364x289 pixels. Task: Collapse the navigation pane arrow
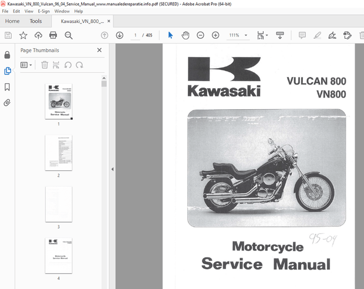pos(112,169)
